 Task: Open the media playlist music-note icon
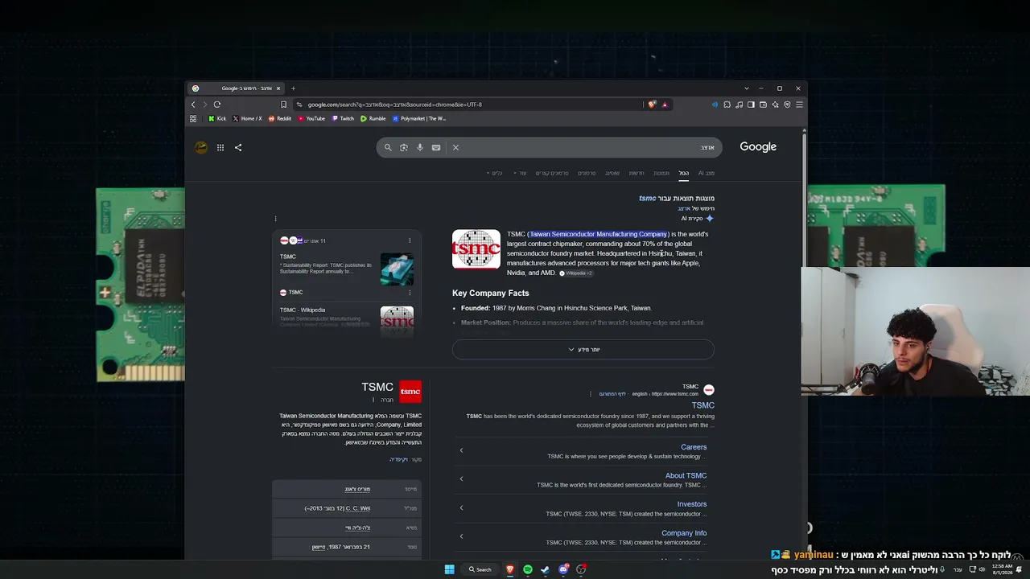[x=739, y=105]
